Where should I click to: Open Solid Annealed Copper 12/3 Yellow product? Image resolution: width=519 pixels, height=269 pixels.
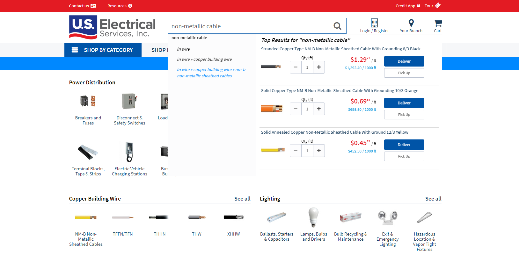click(335, 132)
